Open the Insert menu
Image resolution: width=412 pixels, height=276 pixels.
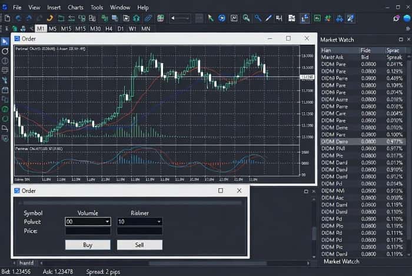pyautogui.click(x=54, y=8)
